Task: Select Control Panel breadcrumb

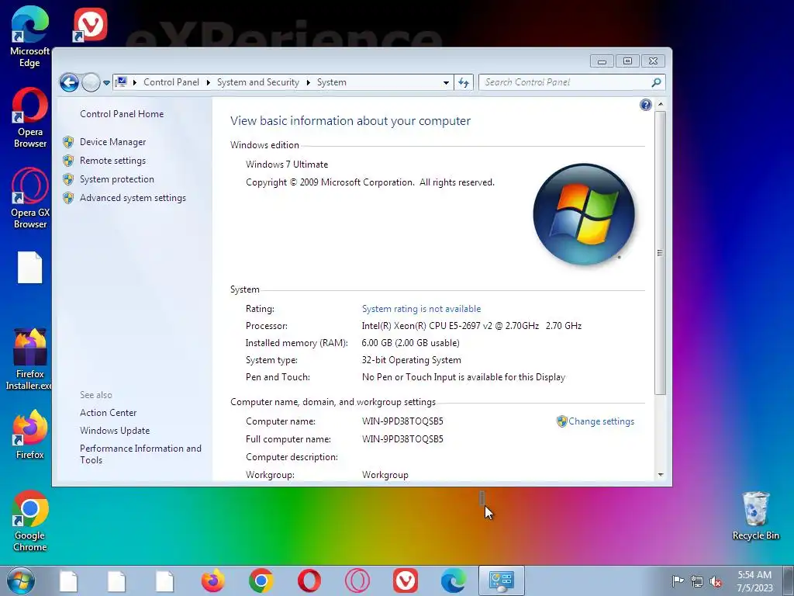Action: point(171,82)
